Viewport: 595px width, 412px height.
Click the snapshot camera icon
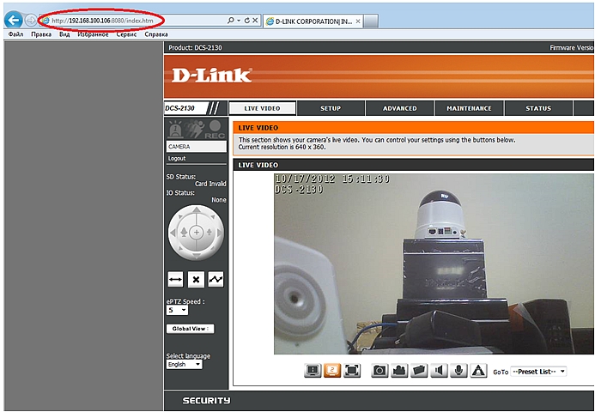click(x=379, y=371)
